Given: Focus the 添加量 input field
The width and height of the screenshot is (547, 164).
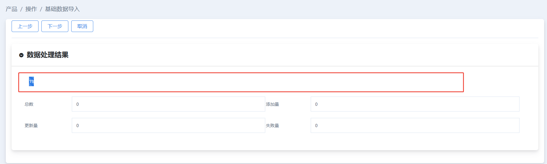Looking at the screenshot, I should pos(415,104).
